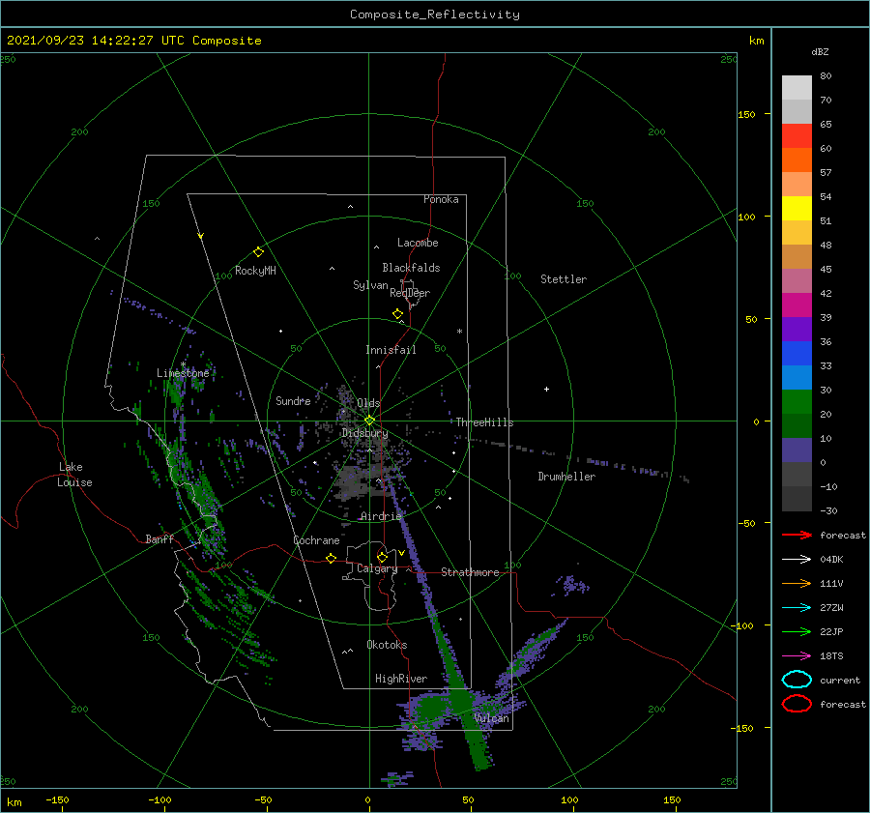Viewport: 870px width, 813px height.
Task: Click the Stettler city label
Action: click(564, 279)
